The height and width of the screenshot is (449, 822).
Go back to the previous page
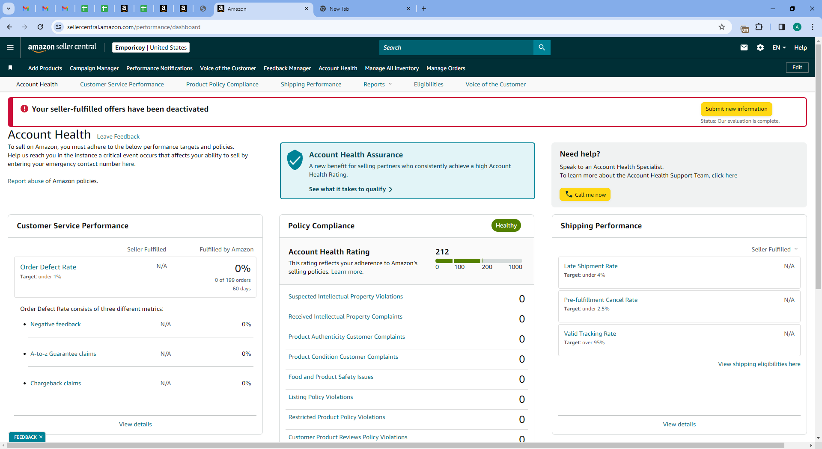pos(9,27)
